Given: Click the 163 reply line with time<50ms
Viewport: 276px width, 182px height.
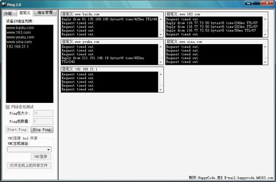Looking at the screenshot, I should pyautogui.click(x=211, y=31).
